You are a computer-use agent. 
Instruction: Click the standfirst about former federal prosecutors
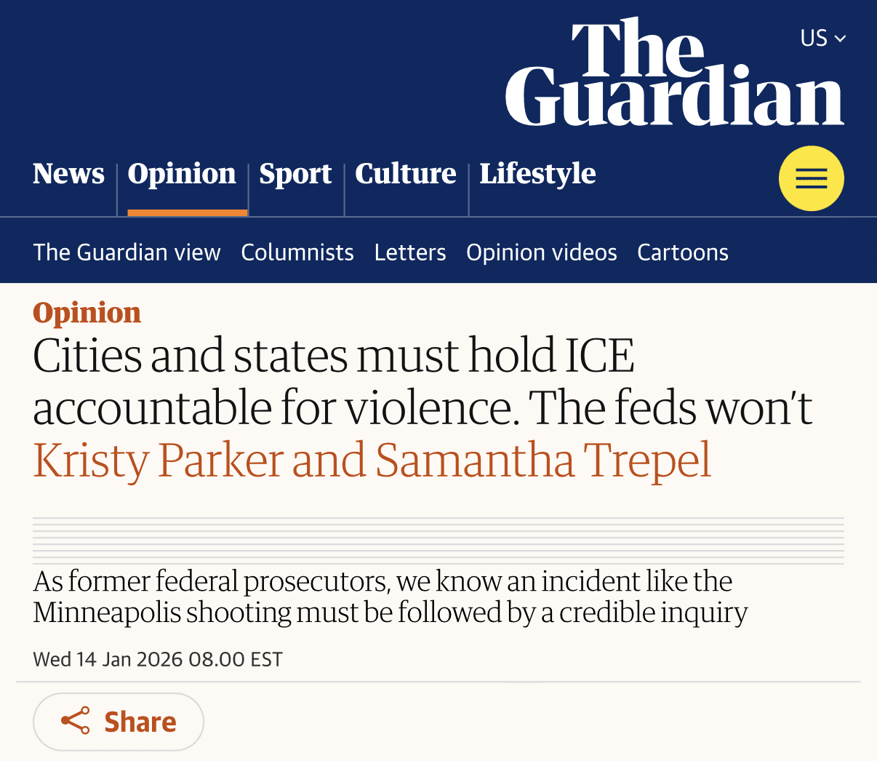[x=390, y=597]
